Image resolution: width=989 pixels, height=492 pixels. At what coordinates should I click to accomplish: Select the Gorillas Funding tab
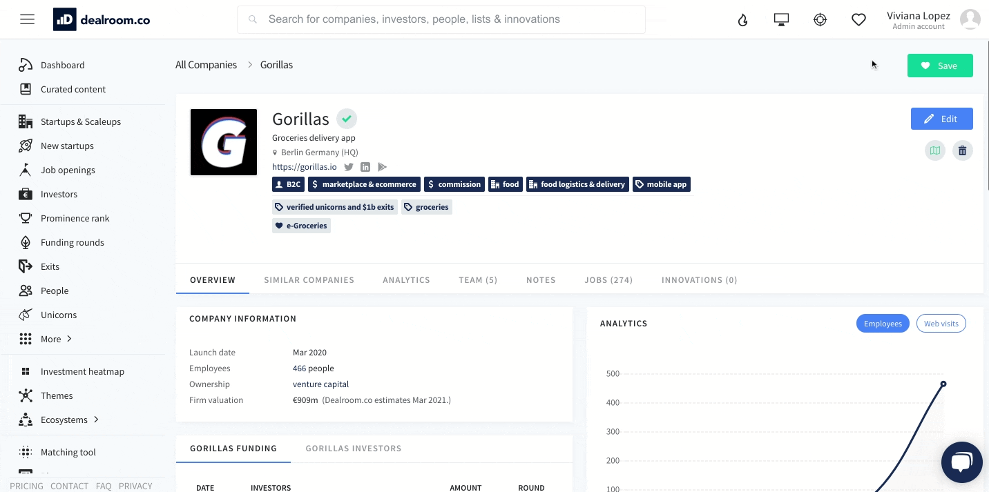tap(233, 449)
